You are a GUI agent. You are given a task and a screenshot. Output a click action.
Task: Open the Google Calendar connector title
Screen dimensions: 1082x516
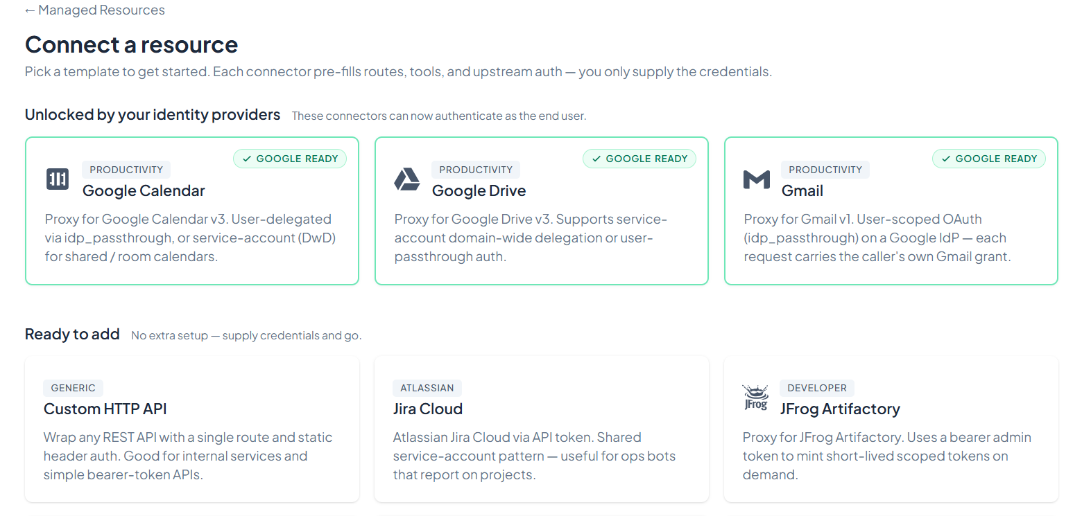click(144, 190)
